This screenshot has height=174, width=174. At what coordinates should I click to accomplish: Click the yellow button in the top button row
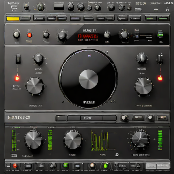tap(13, 19)
